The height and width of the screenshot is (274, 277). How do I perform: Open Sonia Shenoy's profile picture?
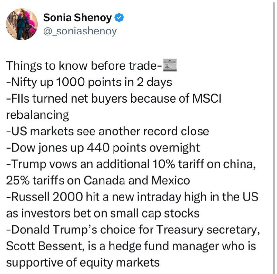coord(22,24)
